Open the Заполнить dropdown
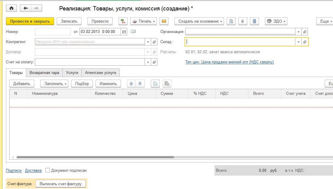The height and width of the screenshot is (189, 333). click(x=54, y=84)
